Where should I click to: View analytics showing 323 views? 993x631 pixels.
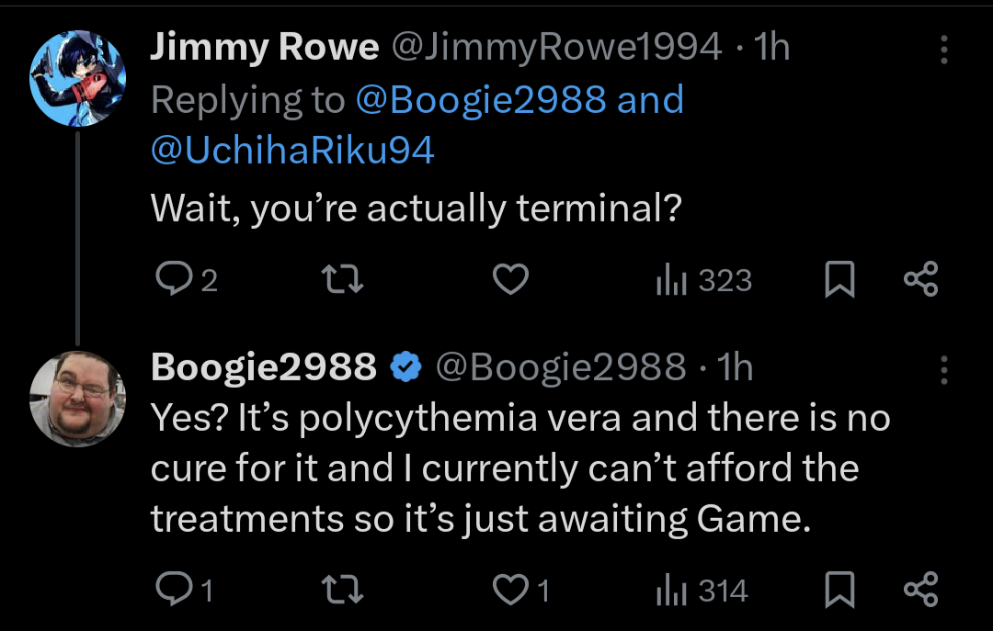[703, 280]
